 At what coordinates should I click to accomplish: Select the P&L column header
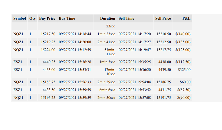click(182, 18)
